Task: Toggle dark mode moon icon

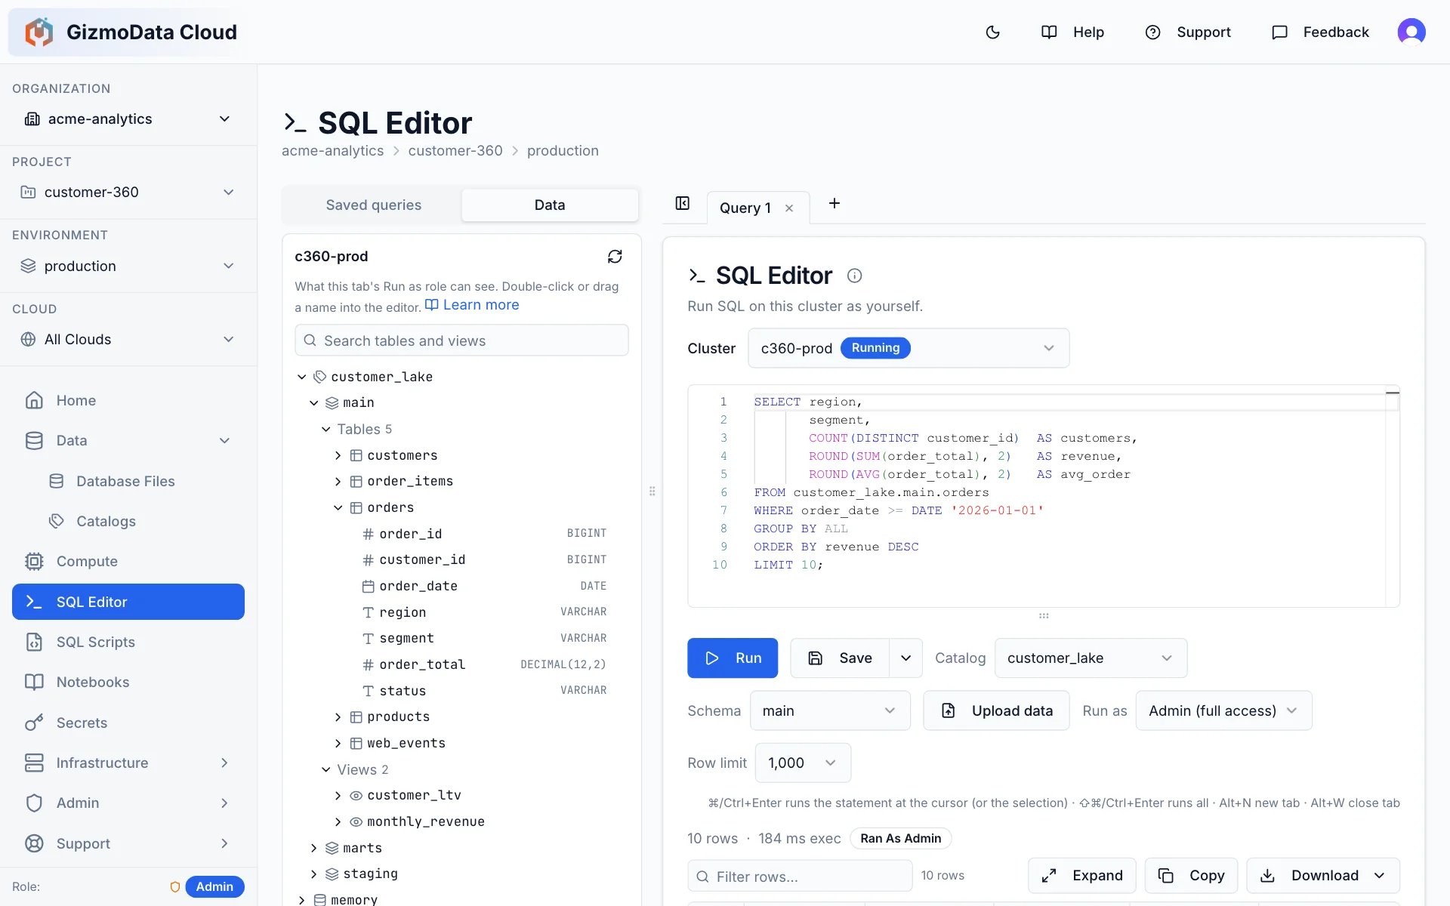Action: coord(992,32)
